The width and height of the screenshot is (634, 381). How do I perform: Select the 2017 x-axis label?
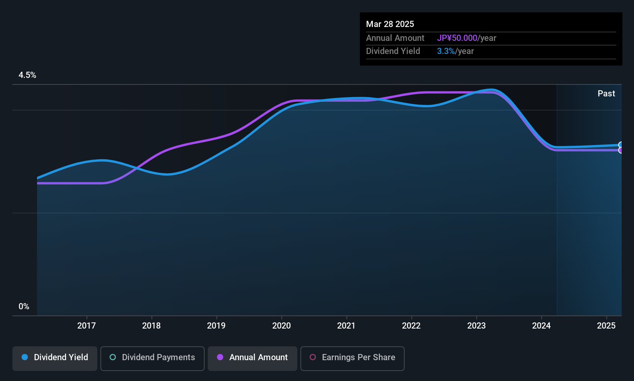pyautogui.click(x=86, y=326)
